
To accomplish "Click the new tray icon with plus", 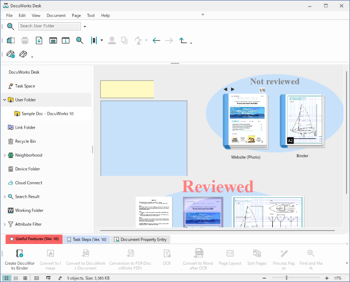I will [11, 54].
